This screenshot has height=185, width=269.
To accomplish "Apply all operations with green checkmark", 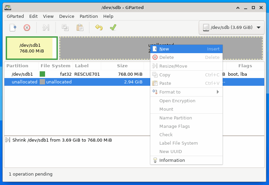I will [113, 28].
